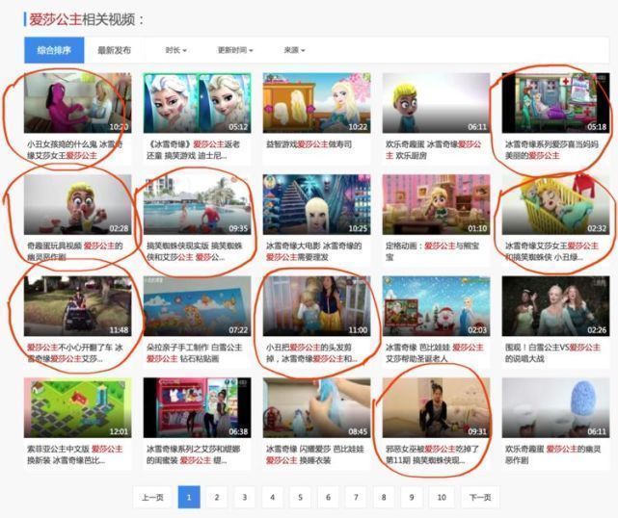Open the 更新时间 filter dropdown
Viewport: 618px width, 518px height.
234,50
